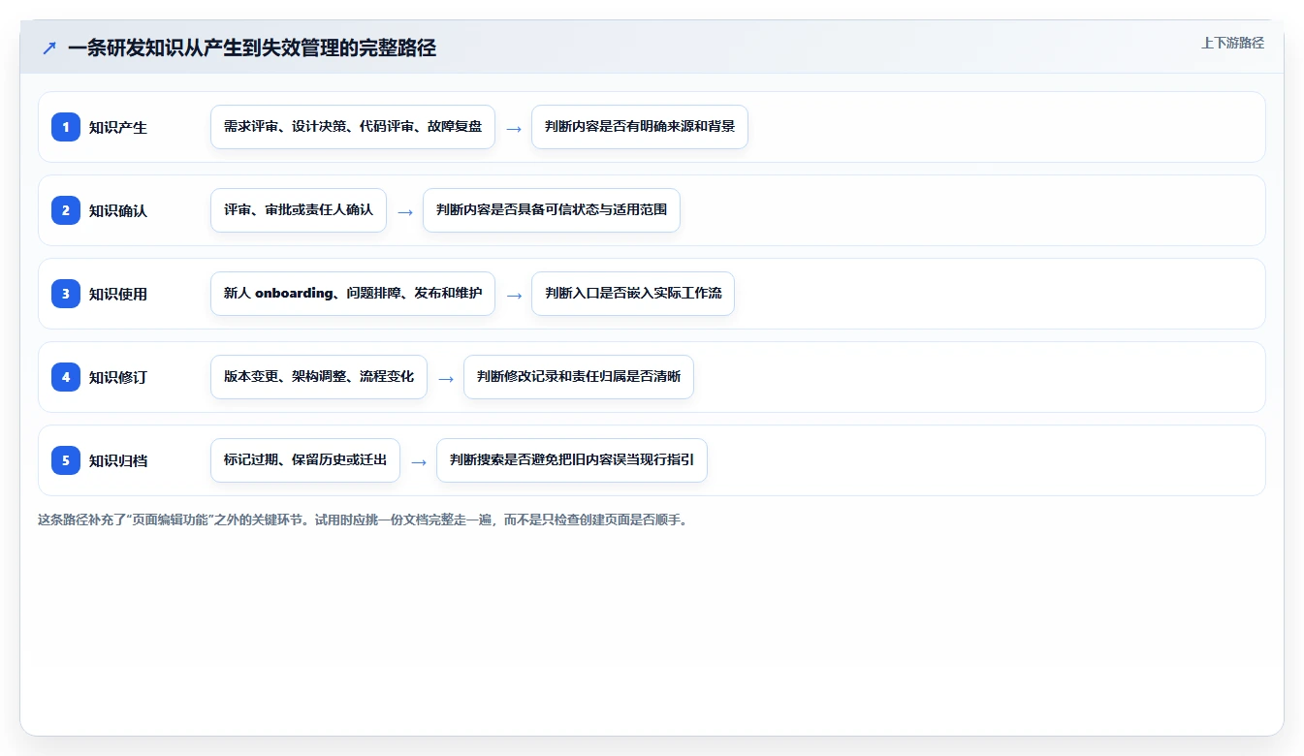The width and height of the screenshot is (1304, 756).
Task: Click the 标记过期、保留历史或迁出 box
Action: tap(305, 460)
